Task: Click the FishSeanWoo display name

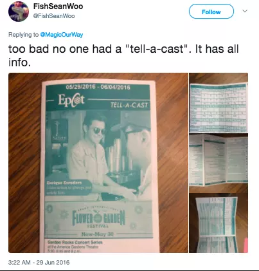Action: [x=58, y=6]
